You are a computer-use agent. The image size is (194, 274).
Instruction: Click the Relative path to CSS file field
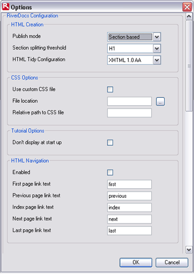(129, 113)
